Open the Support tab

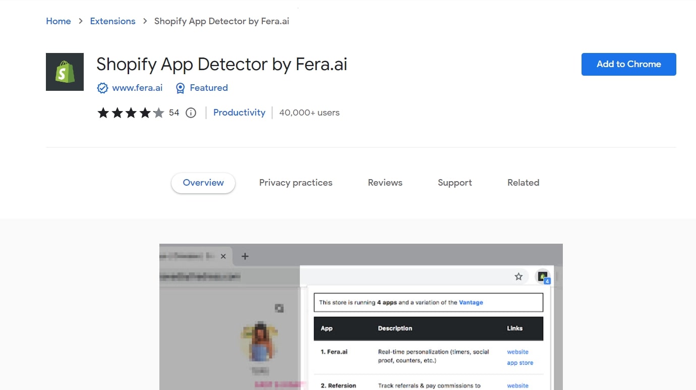coord(455,183)
